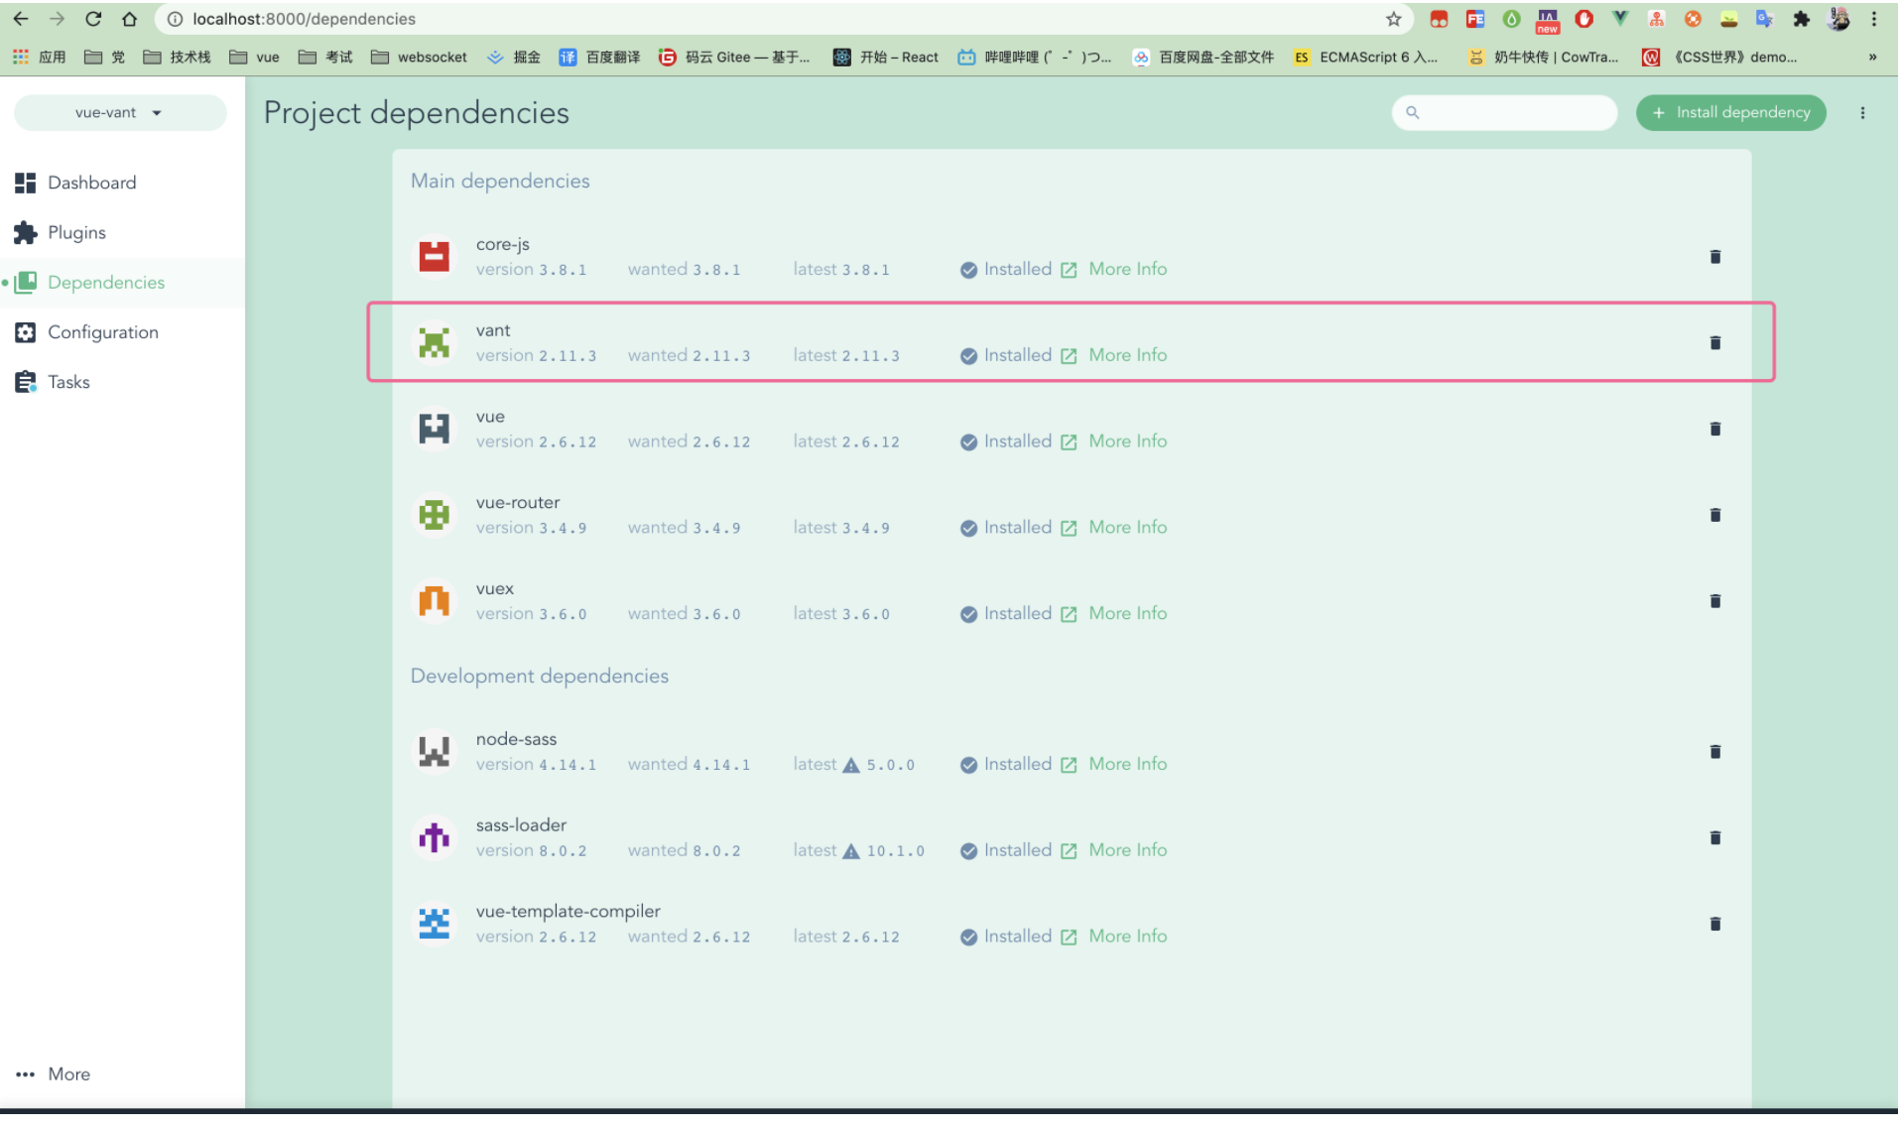Click the Project dependencies title
This screenshot has width=1899, height=1131.
417,113
